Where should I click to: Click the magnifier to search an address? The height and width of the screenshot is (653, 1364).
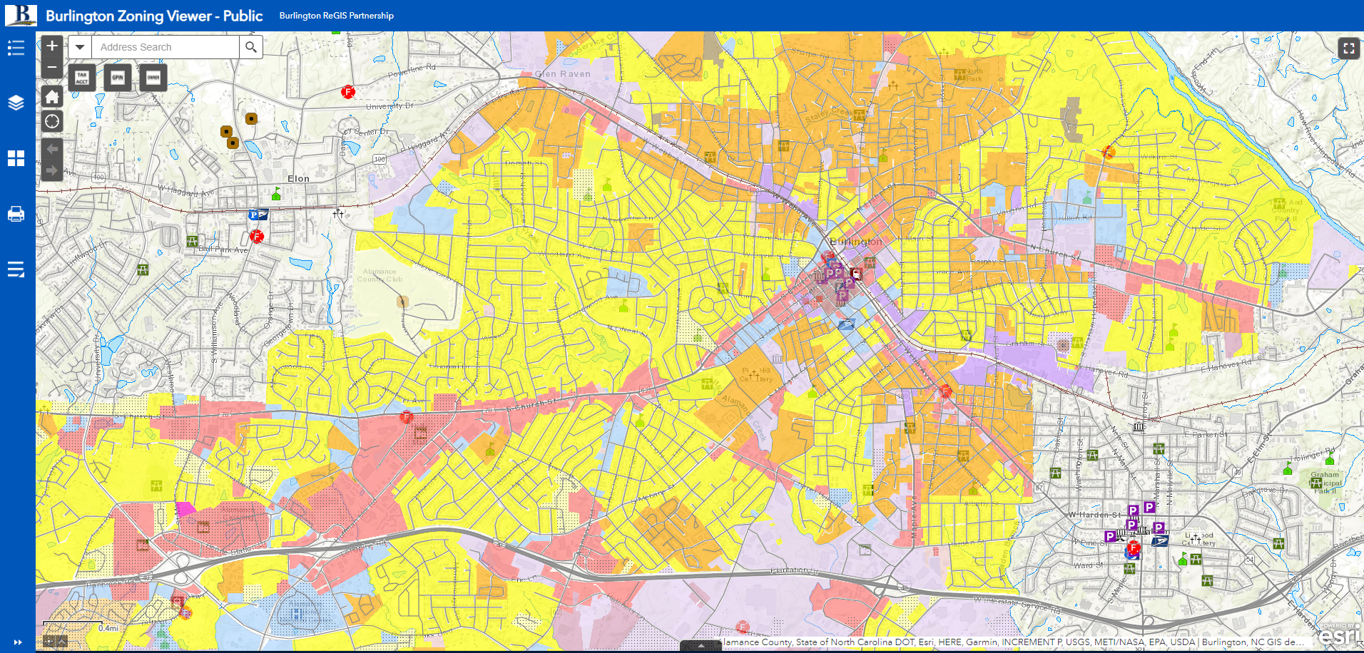(251, 46)
